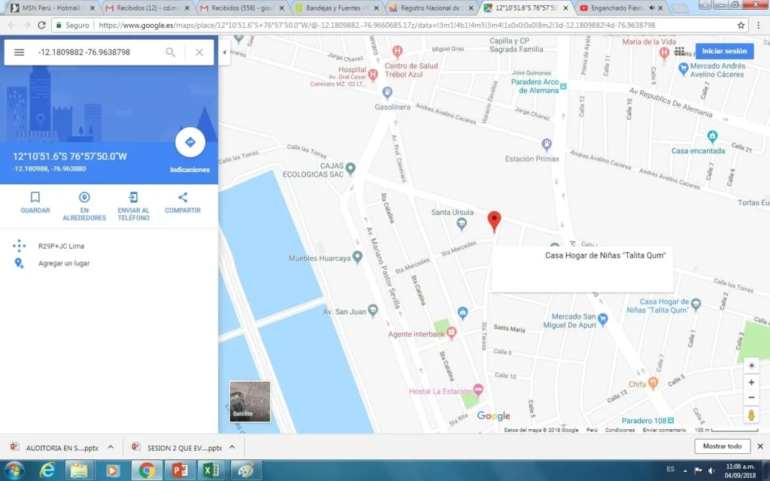Screen dimensions: 770x481
Task: Click the Mercado Andrés Avelino Cáceres marker
Action: (x=683, y=68)
